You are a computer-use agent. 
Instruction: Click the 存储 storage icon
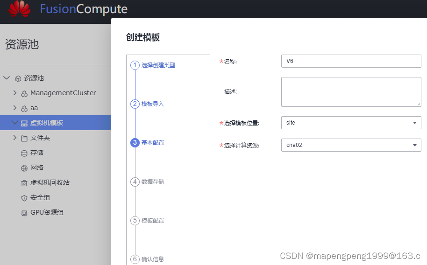click(x=24, y=153)
